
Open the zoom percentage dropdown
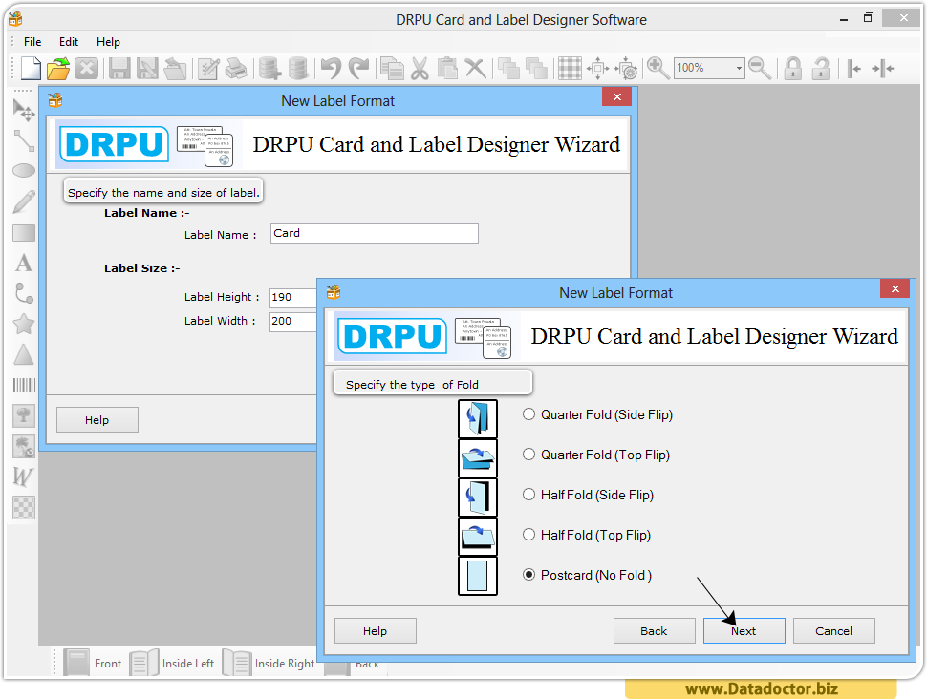(739, 68)
